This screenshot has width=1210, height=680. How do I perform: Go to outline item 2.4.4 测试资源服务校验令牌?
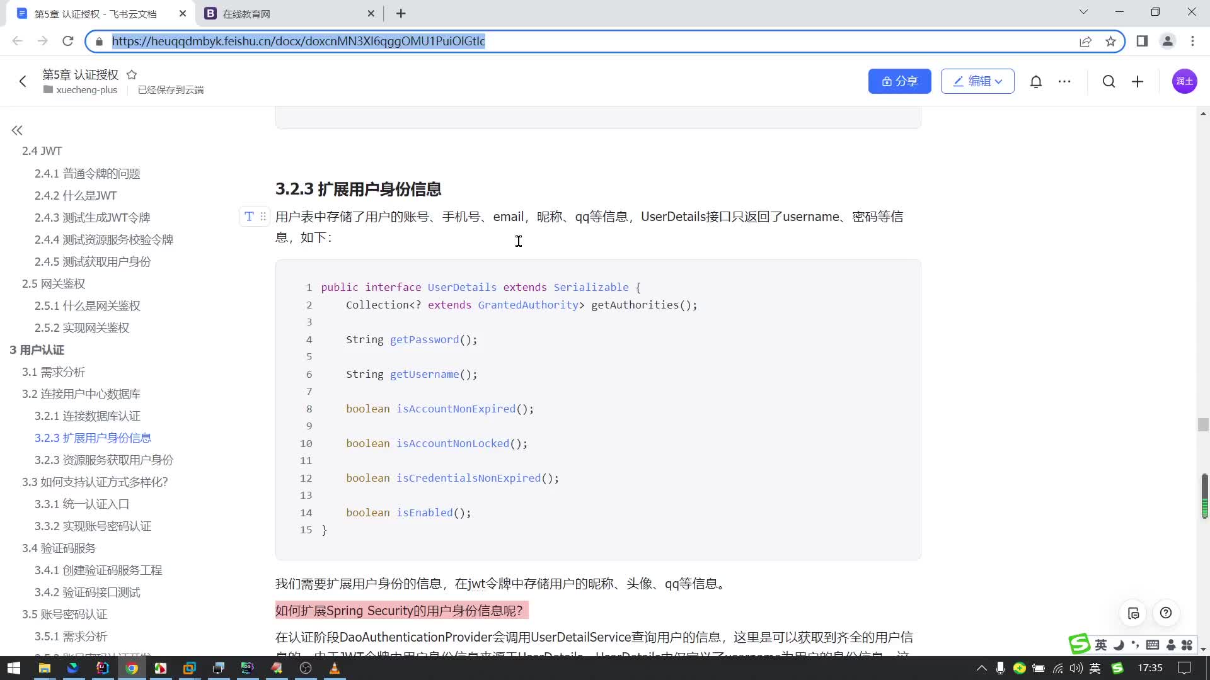pyautogui.click(x=104, y=239)
